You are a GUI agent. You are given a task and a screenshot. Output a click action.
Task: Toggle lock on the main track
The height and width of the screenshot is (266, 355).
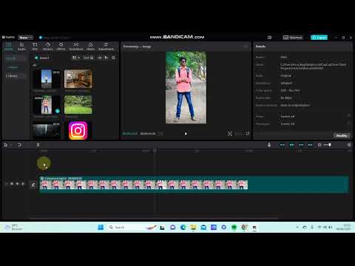[x=12, y=184]
